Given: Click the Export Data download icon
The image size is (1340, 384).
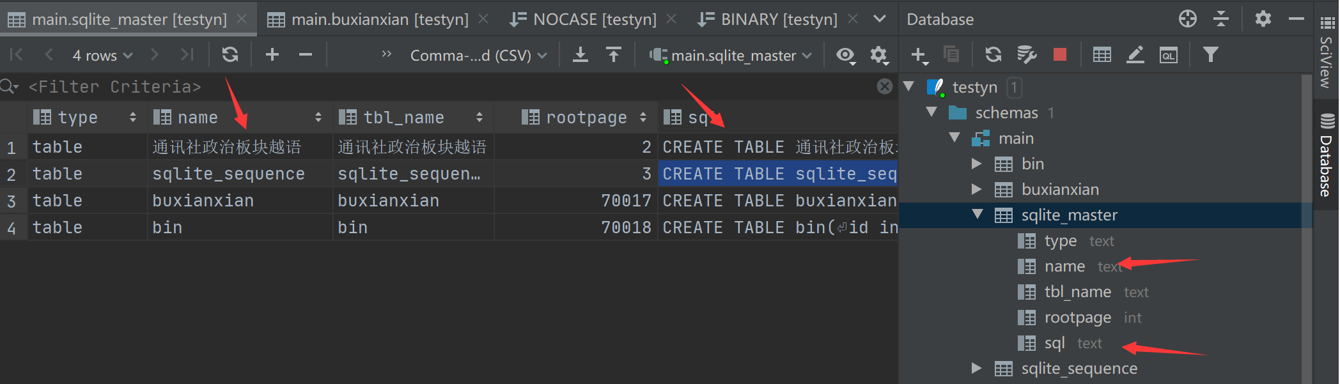Looking at the screenshot, I should 580,55.
